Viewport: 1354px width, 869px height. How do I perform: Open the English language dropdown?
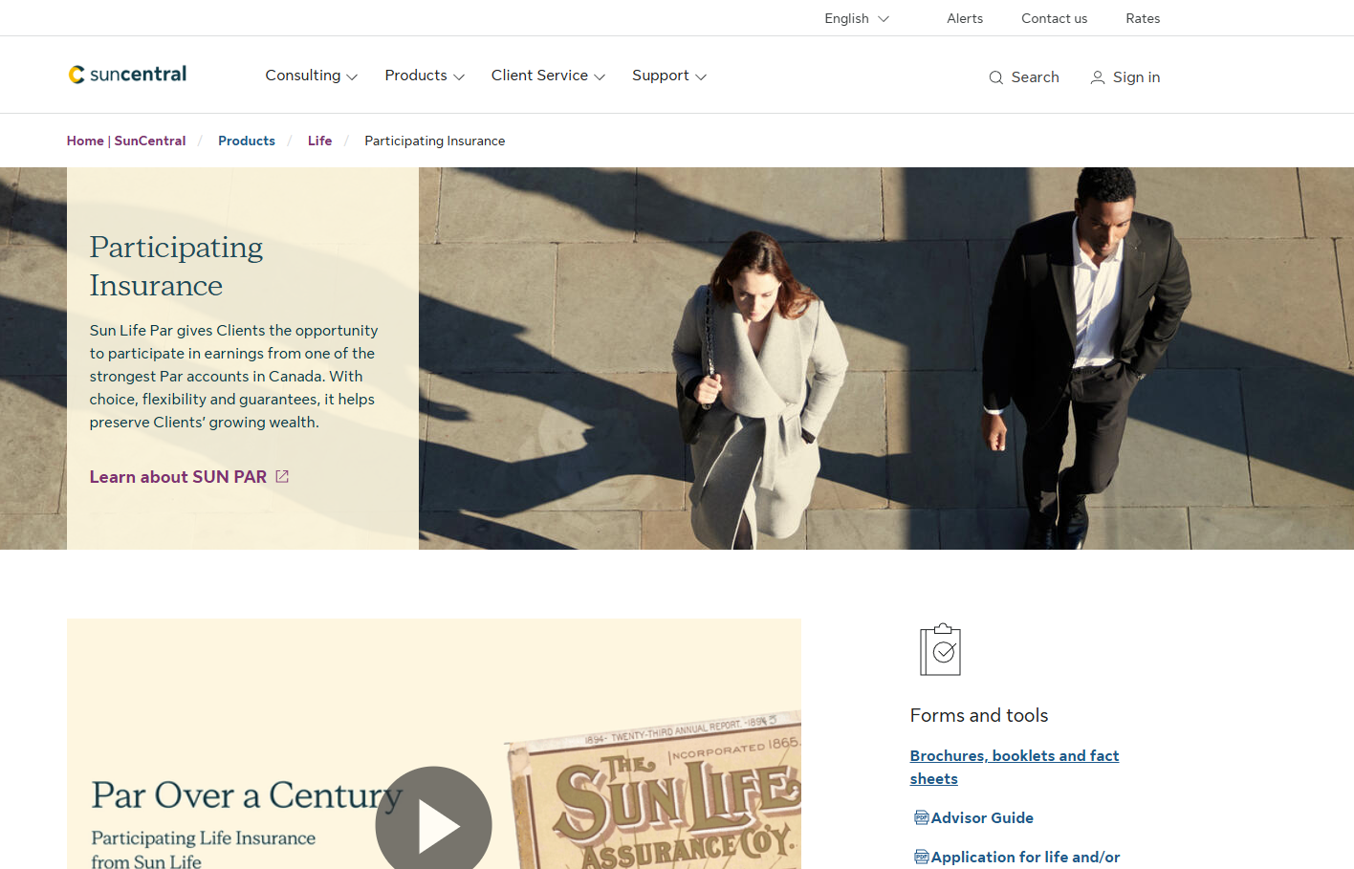[x=856, y=18]
